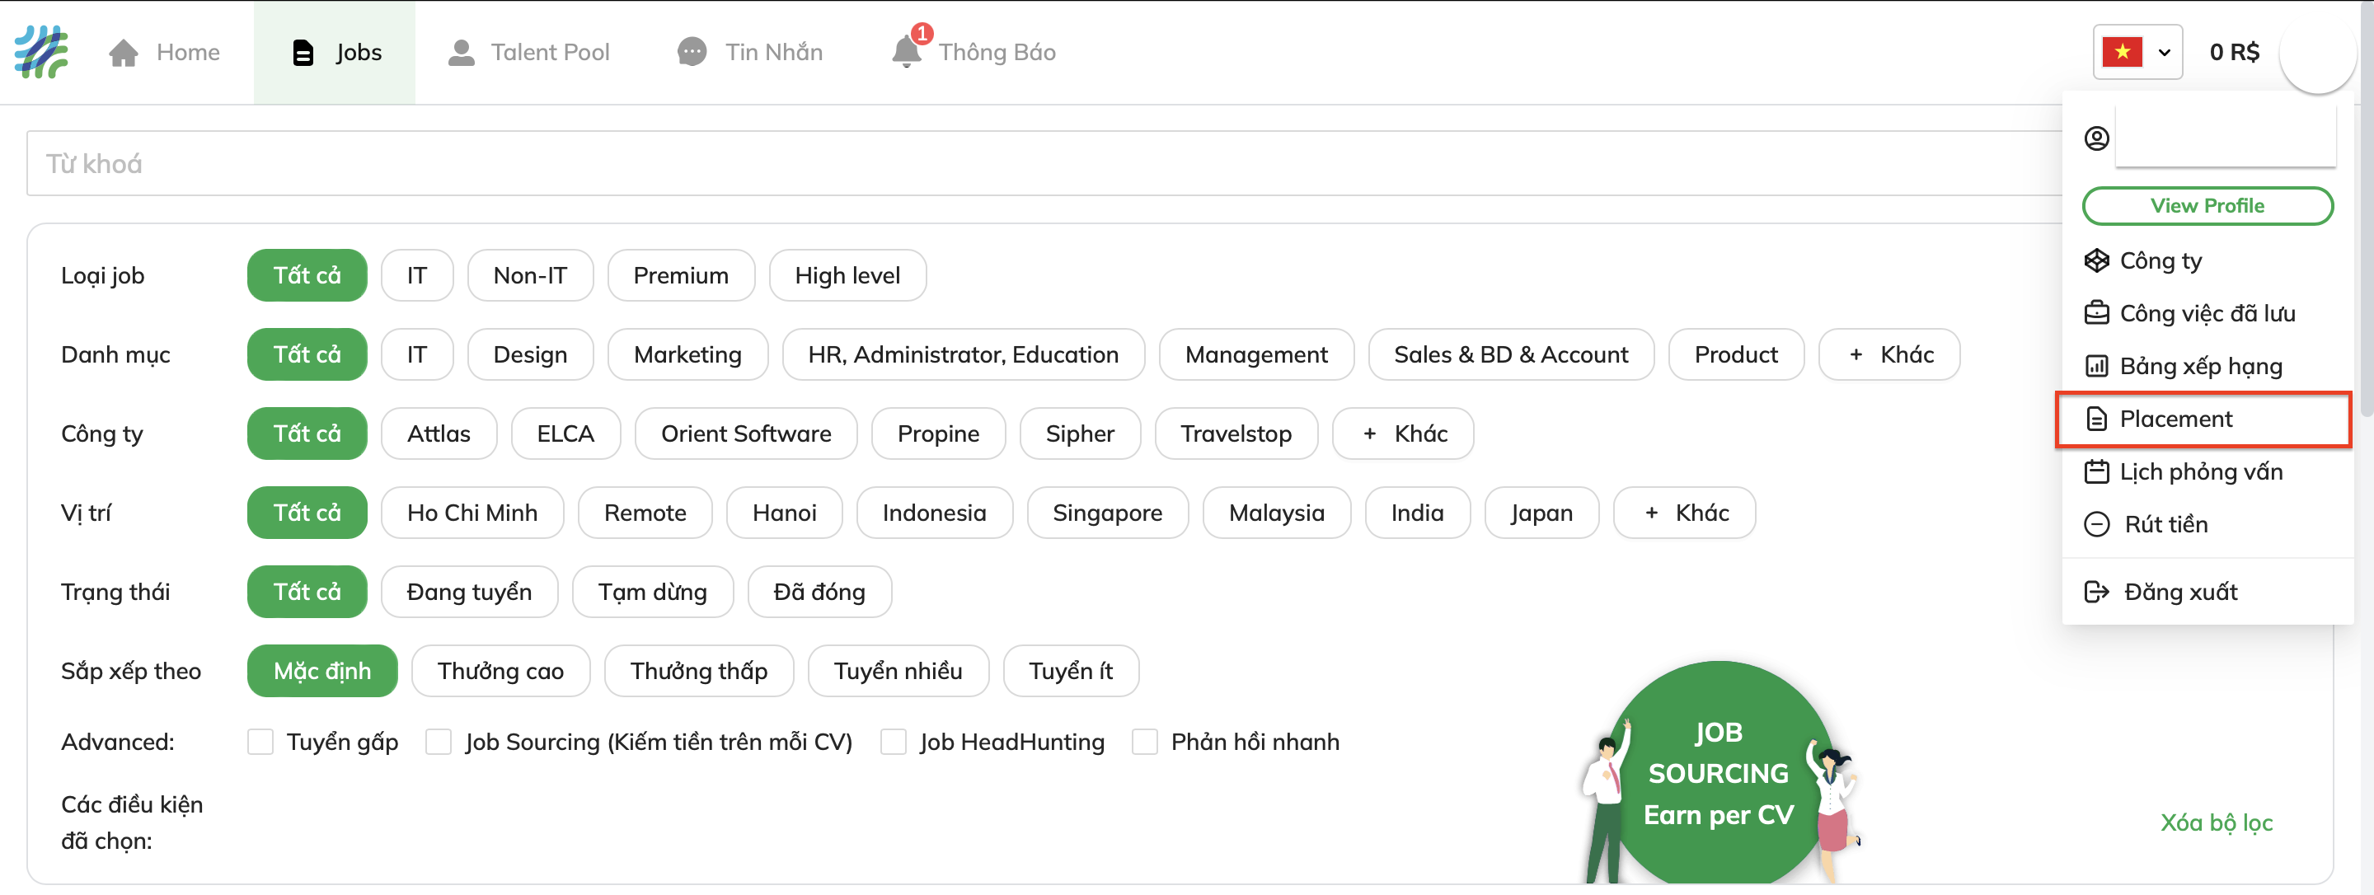Click the home icon in the navigation bar

pos(124,52)
